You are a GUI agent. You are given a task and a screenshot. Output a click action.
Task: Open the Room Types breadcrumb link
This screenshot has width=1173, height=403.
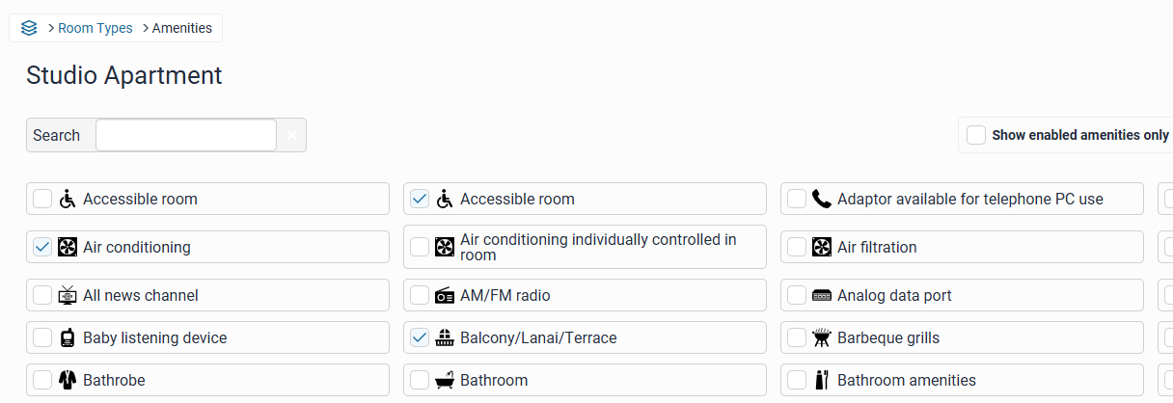(95, 28)
